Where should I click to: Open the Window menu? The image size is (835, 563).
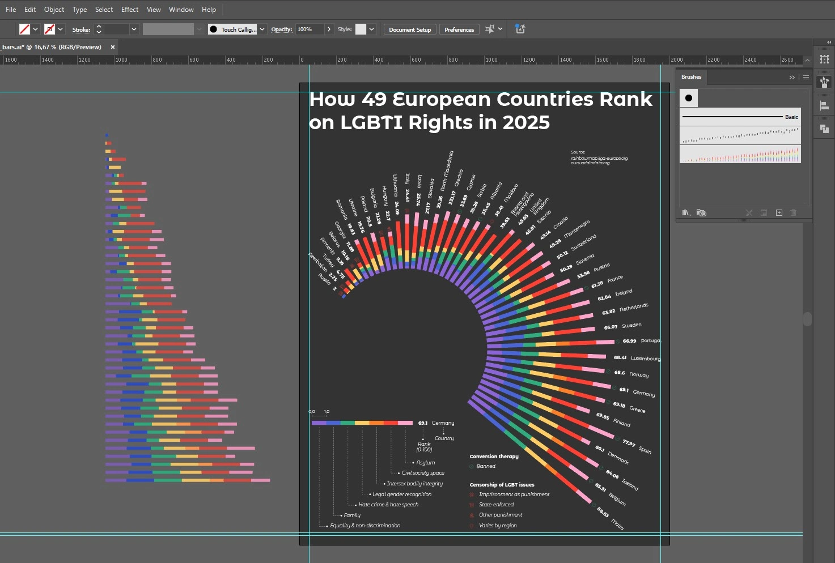click(181, 10)
